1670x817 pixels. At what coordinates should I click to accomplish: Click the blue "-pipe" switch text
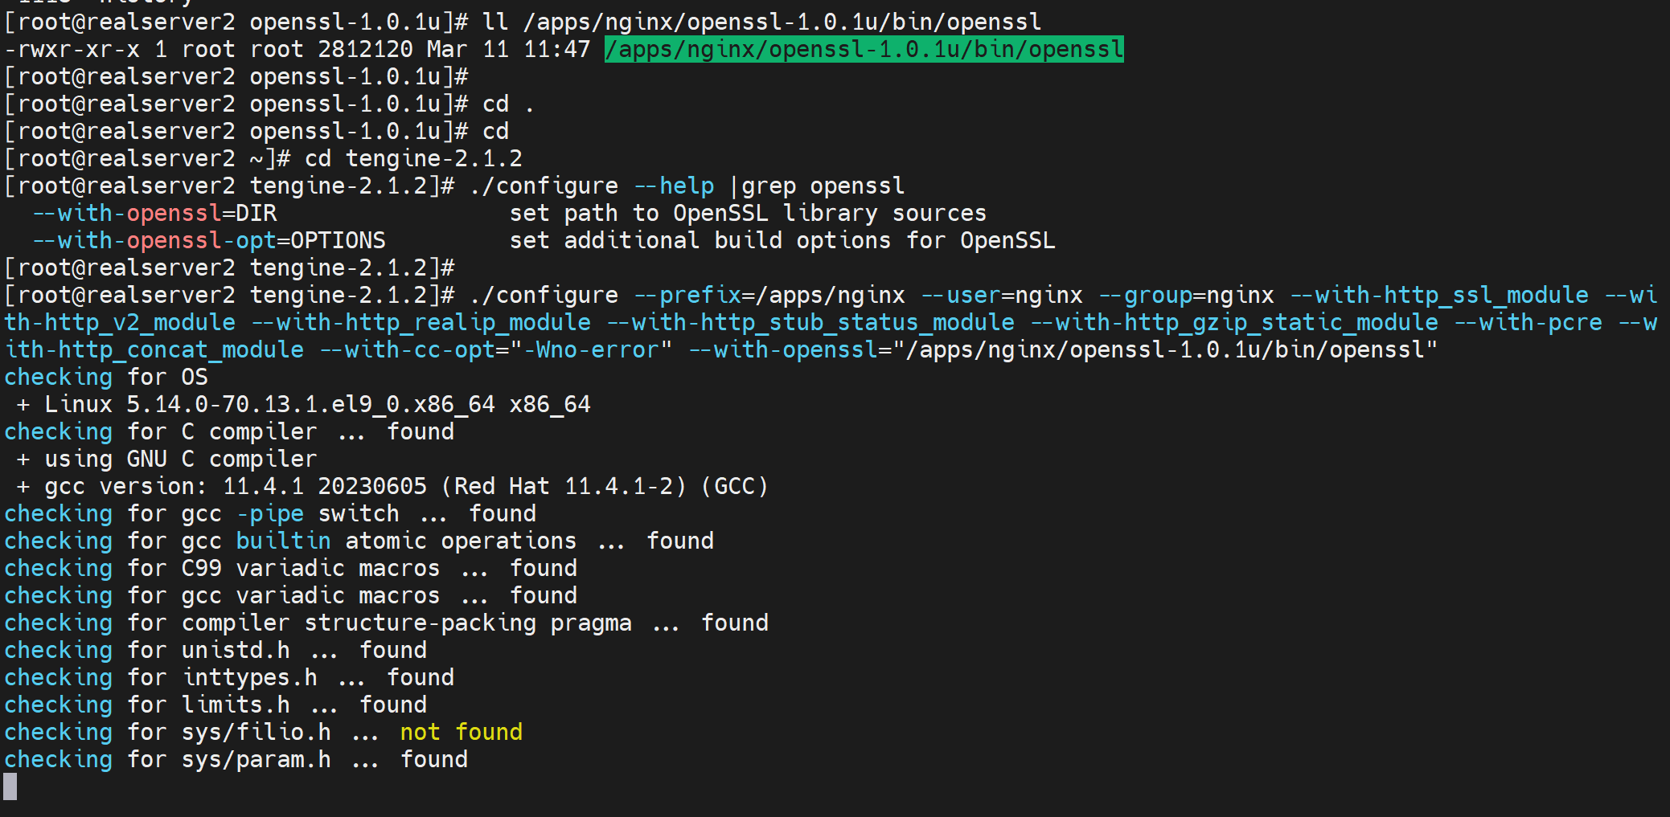point(270,514)
